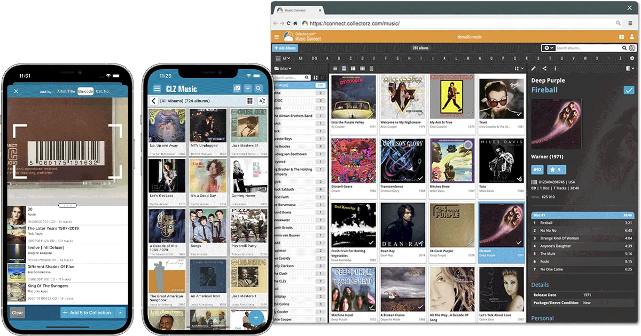
Task: Tap Add 5 to Collection button
Action: pos(87,313)
